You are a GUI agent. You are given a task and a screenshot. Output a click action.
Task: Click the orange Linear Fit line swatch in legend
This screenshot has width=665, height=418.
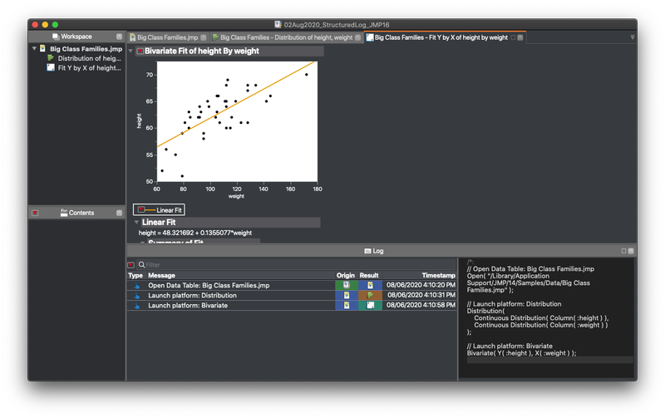point(150,210)
